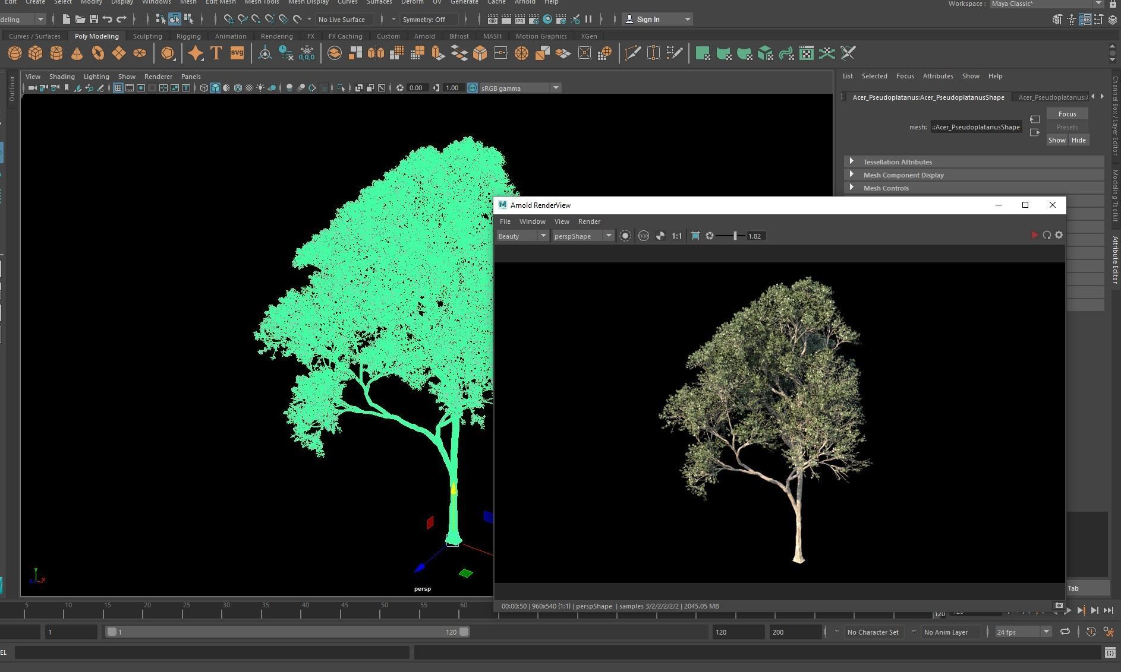1121x672 pixels.
Task: Create a polygon plane from the shelf
Action: coord(119,53)
